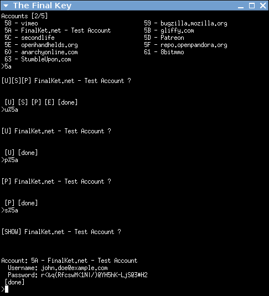269x296 pixels.
Task: Click the 63 - StumbleUpon.com entry
Action: click(38, 59)
